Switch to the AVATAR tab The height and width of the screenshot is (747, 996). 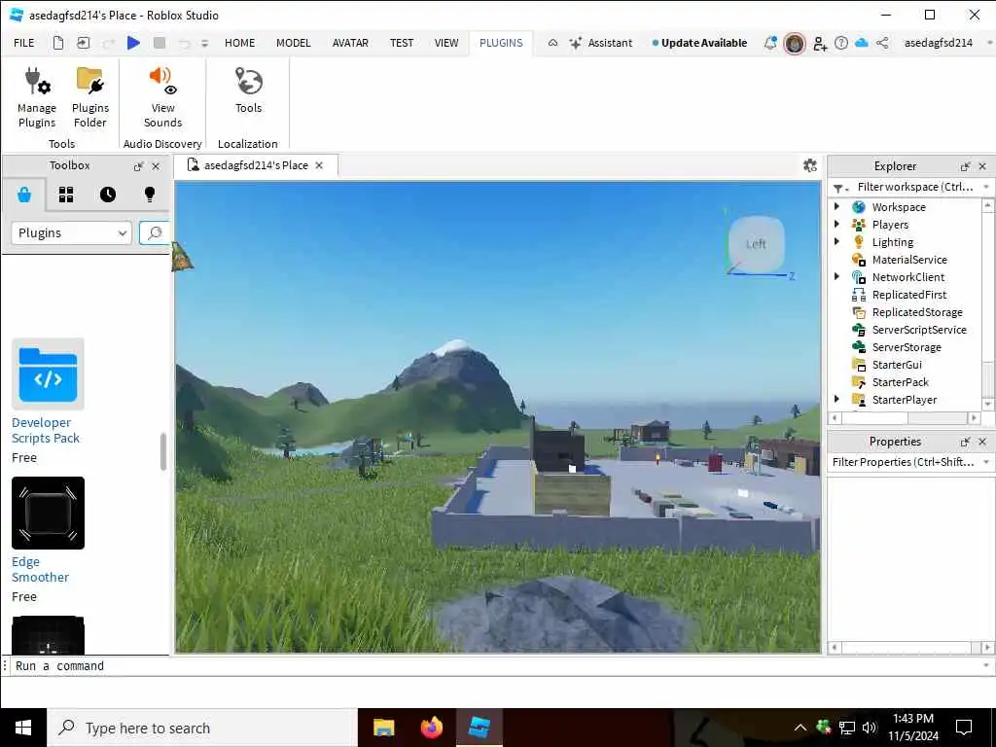[x=350, y=43]
